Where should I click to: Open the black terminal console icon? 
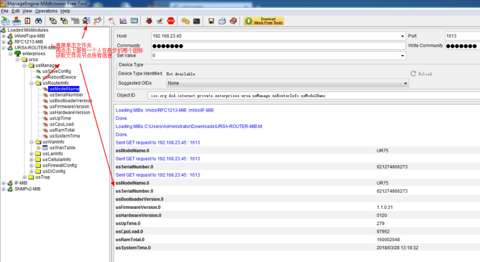click(x=196, y=21)
